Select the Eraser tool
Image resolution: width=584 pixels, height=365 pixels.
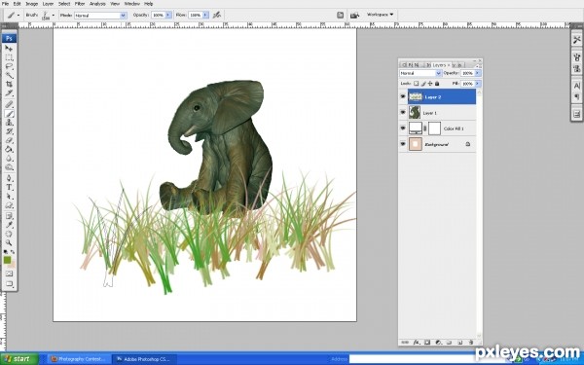(9, 140)
